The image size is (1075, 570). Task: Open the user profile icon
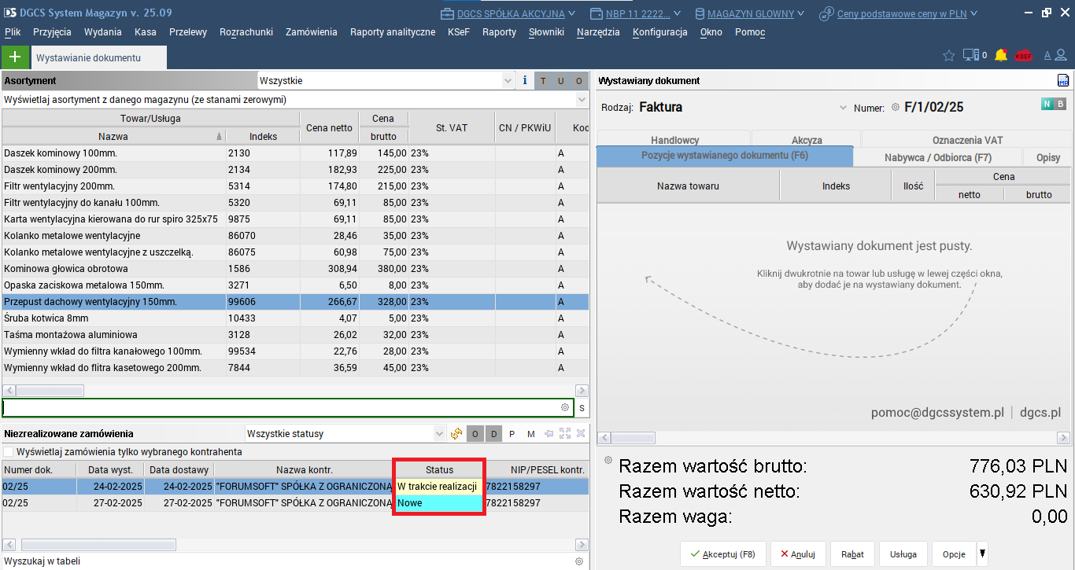[x=1062, y=56]
